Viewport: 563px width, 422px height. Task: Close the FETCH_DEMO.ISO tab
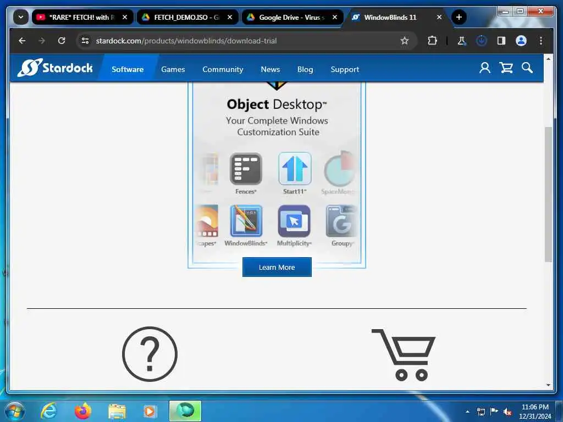click(230, 17)
